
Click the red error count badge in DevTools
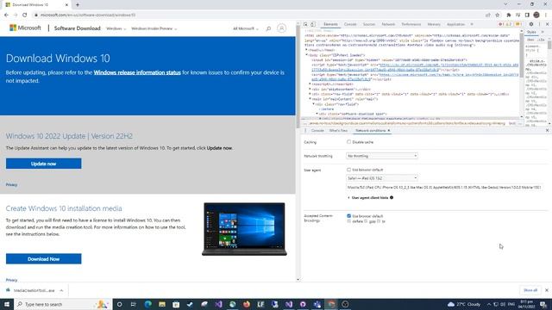coord(501,24)
